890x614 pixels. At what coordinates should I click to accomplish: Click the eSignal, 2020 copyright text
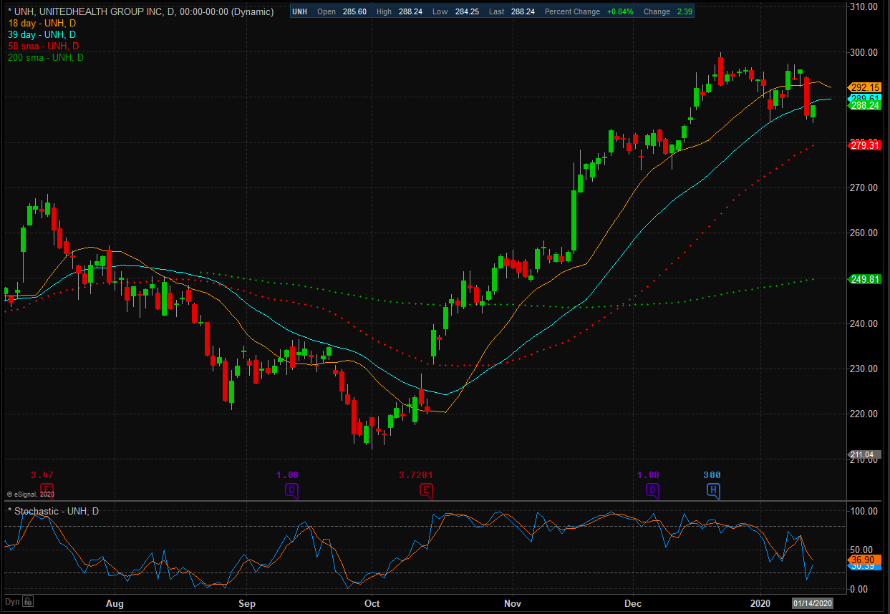pyautogui.click(x=31, y=494)
